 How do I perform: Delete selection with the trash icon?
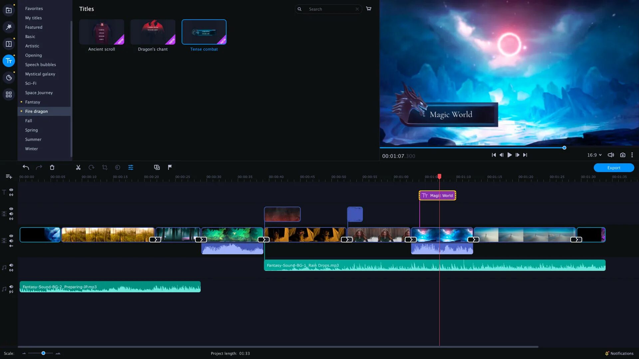(52, 168)
